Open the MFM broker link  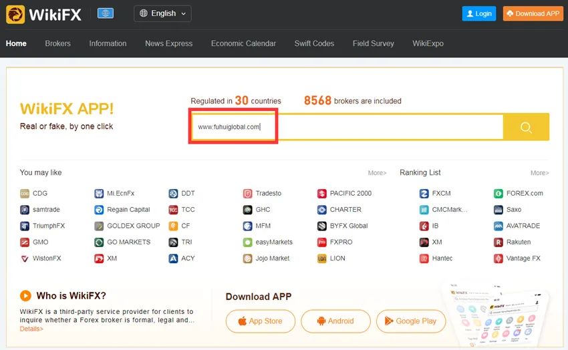pos(263,226)
